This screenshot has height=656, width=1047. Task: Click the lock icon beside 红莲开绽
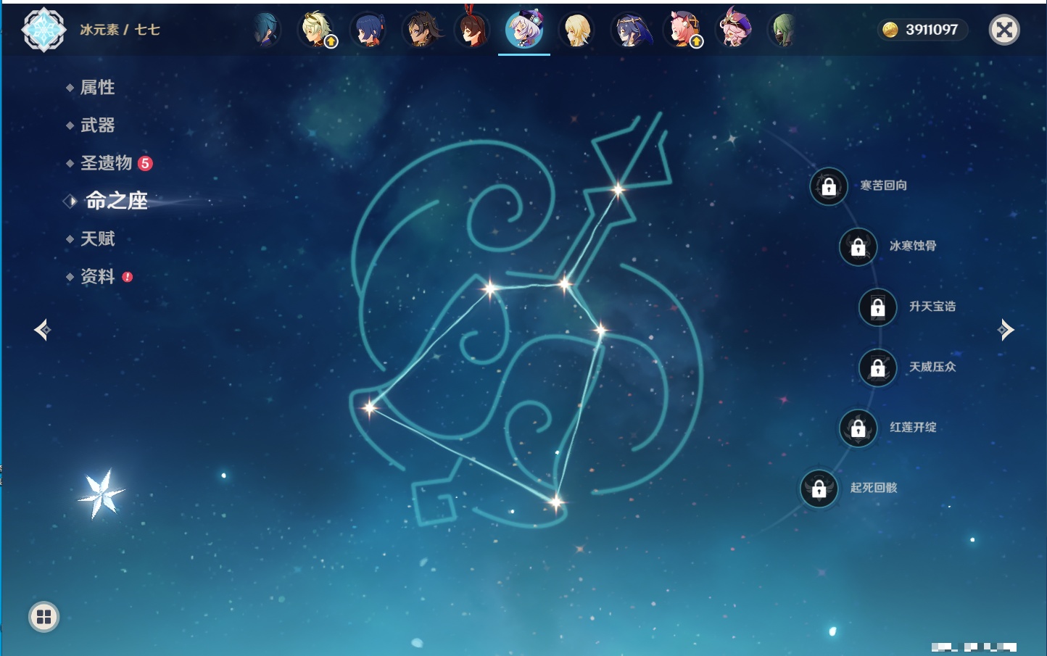tap(858, 428)
